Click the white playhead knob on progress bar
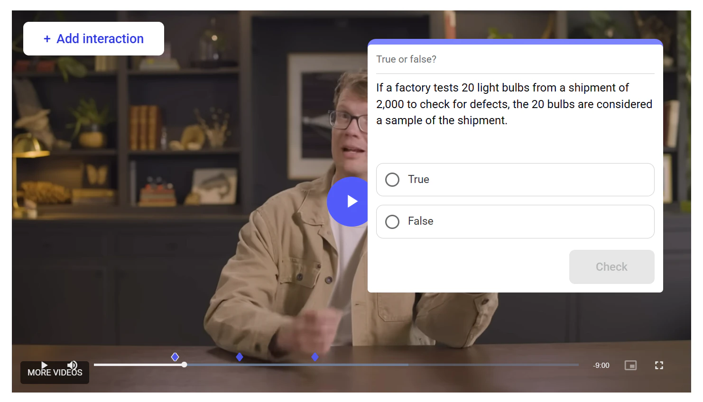 click(x=184, y=365)
